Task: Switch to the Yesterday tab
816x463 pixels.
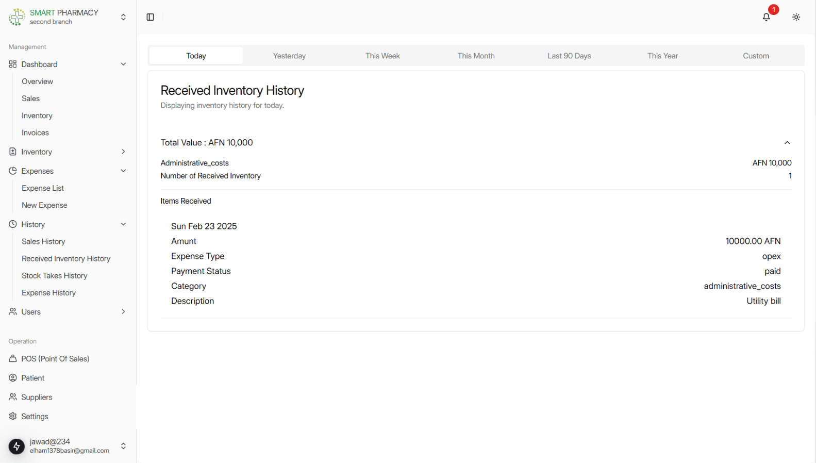Action: [289, 56]
